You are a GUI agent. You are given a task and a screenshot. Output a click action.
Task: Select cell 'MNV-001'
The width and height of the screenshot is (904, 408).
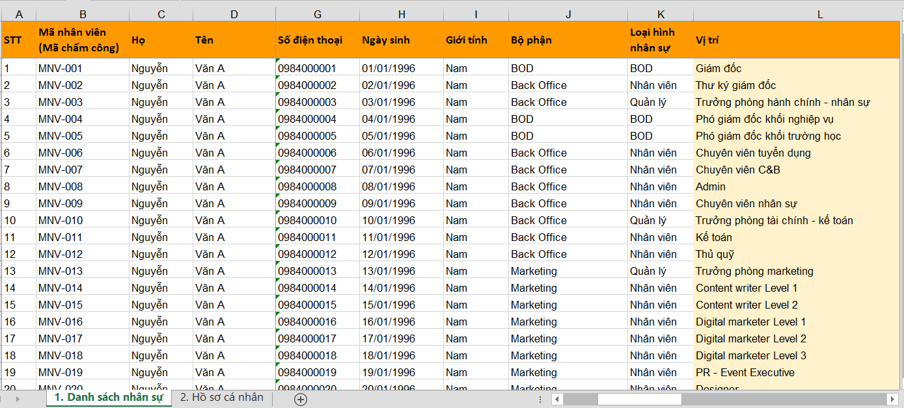83,68
